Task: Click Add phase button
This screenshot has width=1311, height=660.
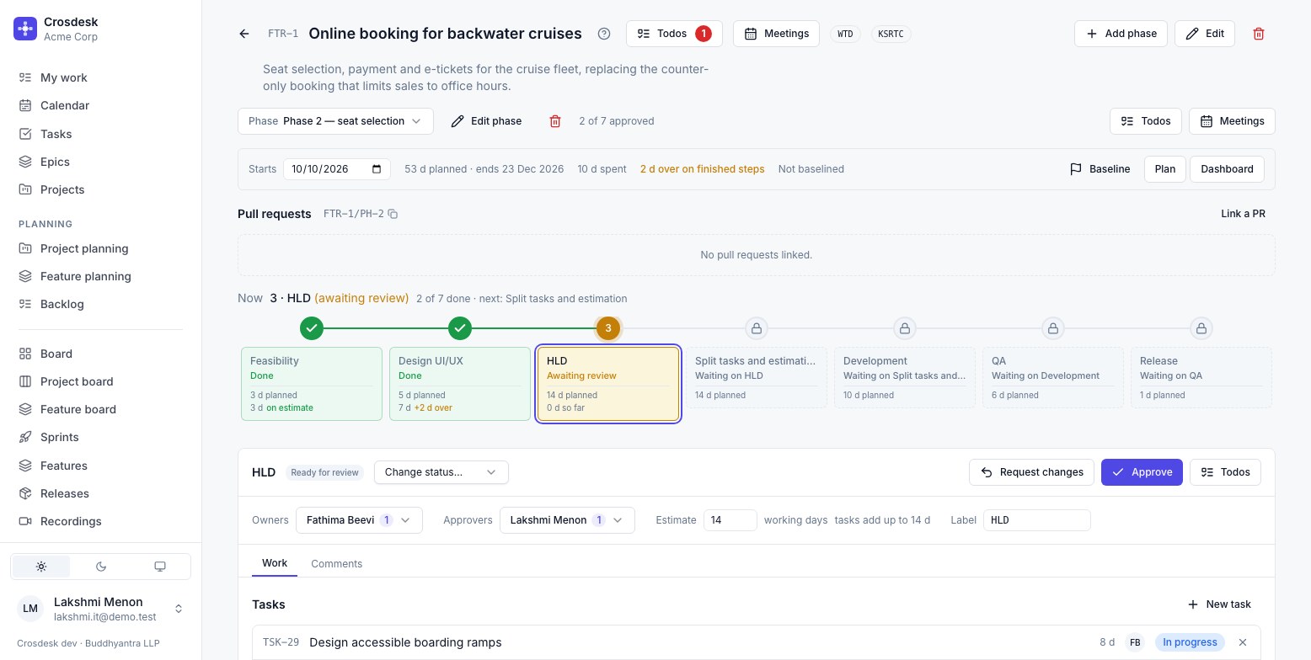Action: (x=1121, y=34)
